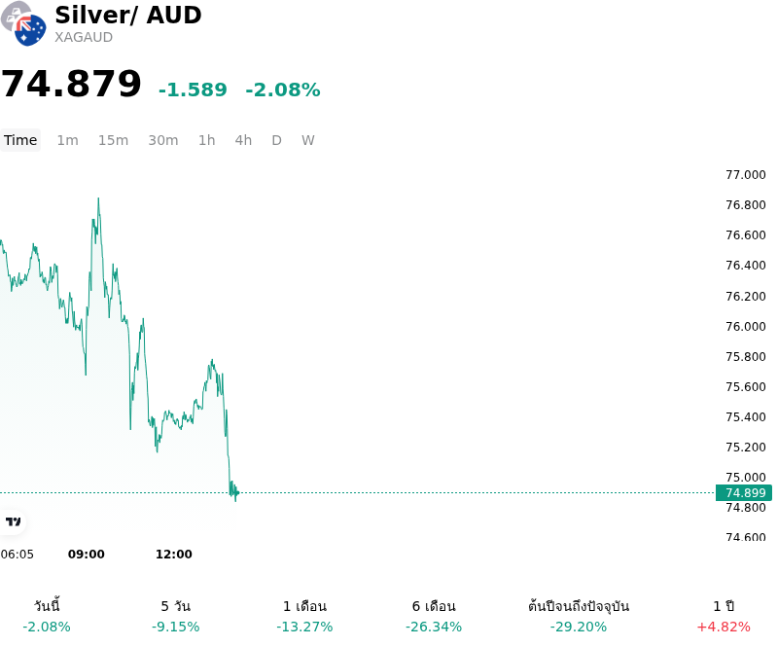Click the 09:00 time axis marker
The width and height of the screenshot is (778, 646).
(x=87, y=555)
